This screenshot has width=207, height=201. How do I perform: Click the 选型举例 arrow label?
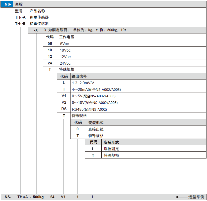point(190,197)
